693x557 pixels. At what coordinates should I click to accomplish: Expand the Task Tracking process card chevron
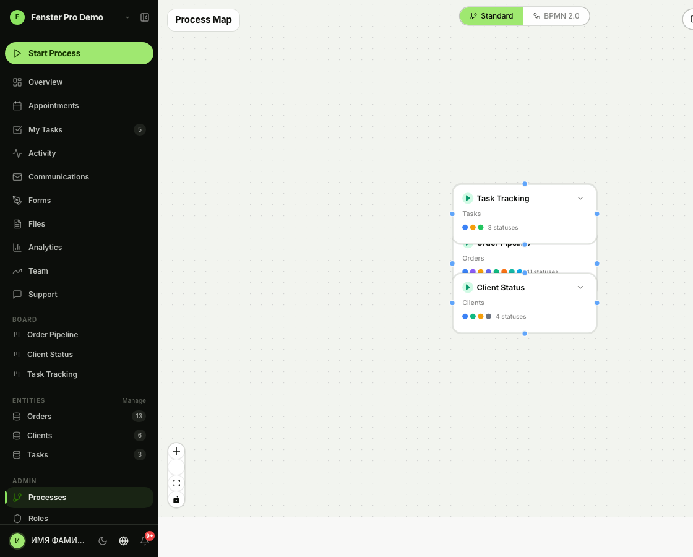click(x=580, y=198)
